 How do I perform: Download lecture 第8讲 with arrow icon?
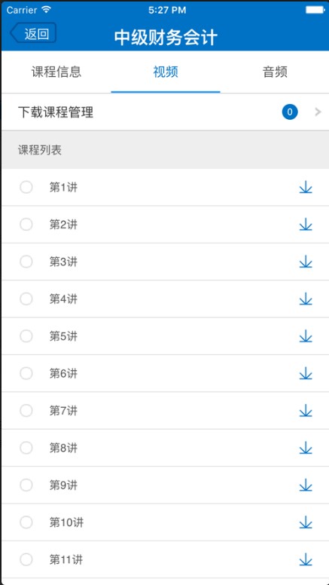tap(306, 448)
